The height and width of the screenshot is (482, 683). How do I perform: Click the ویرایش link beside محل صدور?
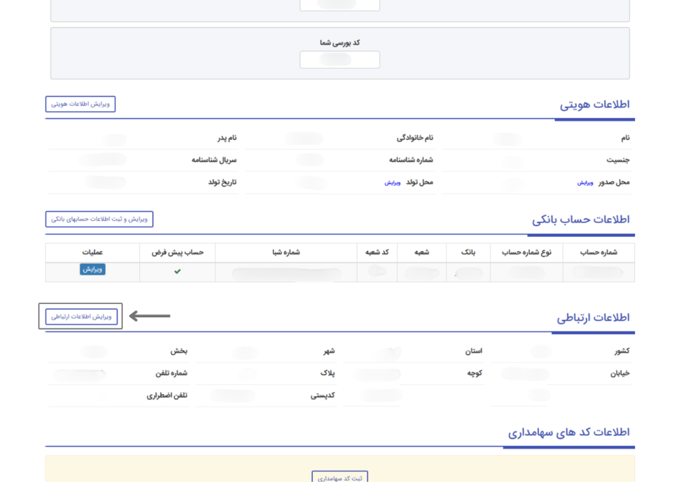(585, 182)
